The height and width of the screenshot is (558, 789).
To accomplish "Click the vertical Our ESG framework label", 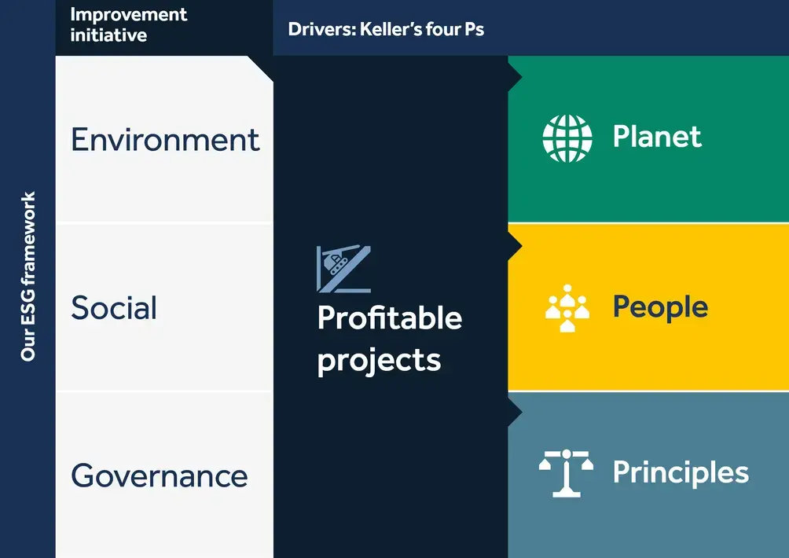I will coord(28,276).
